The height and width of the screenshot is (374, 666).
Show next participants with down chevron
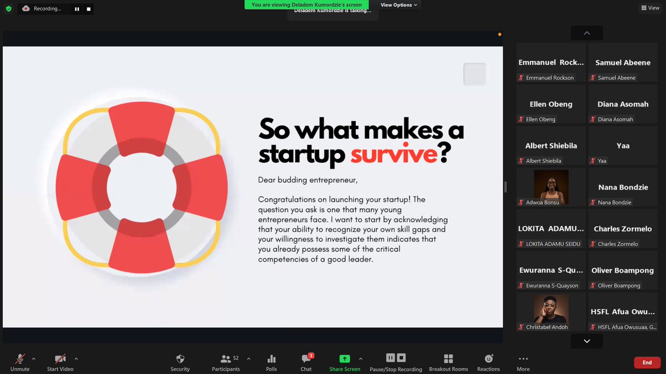pos(587,341)
